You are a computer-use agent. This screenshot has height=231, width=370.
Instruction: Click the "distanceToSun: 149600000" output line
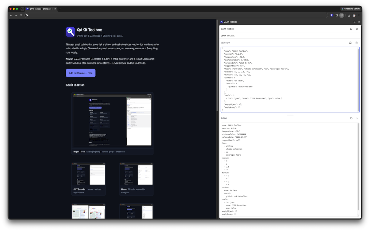click(x=234, y=134)
